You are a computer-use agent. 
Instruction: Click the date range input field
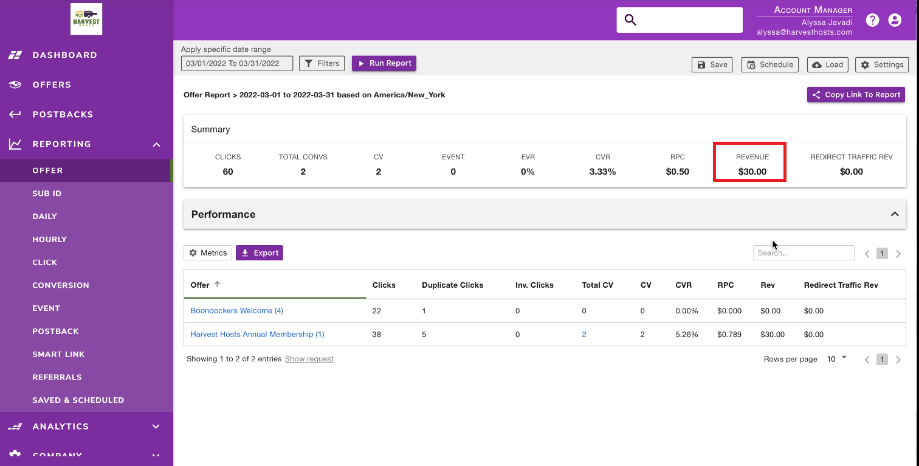click(x=237, y=63)
